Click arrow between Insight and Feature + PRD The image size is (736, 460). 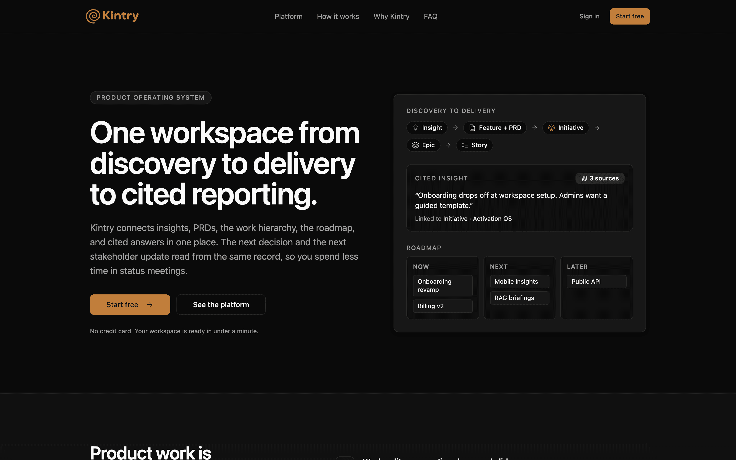pyautogui.click(x=455, y=128)
